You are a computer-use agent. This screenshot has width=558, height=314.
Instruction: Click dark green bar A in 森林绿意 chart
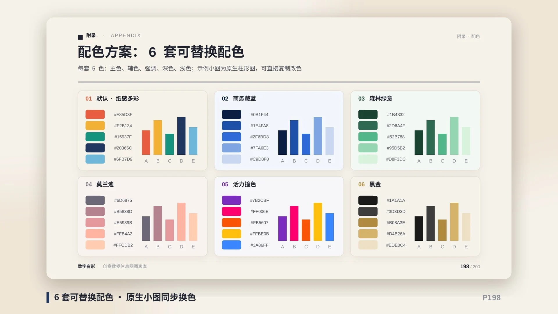point(419,142)
